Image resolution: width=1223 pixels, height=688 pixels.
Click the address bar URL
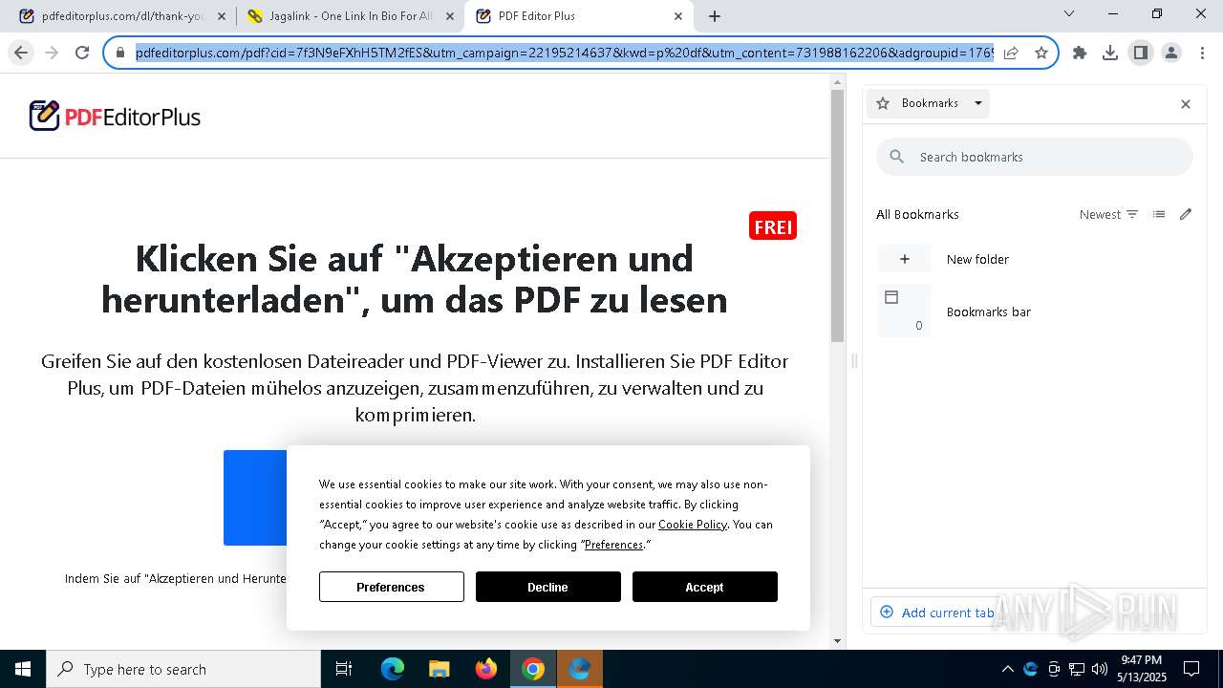564,53
